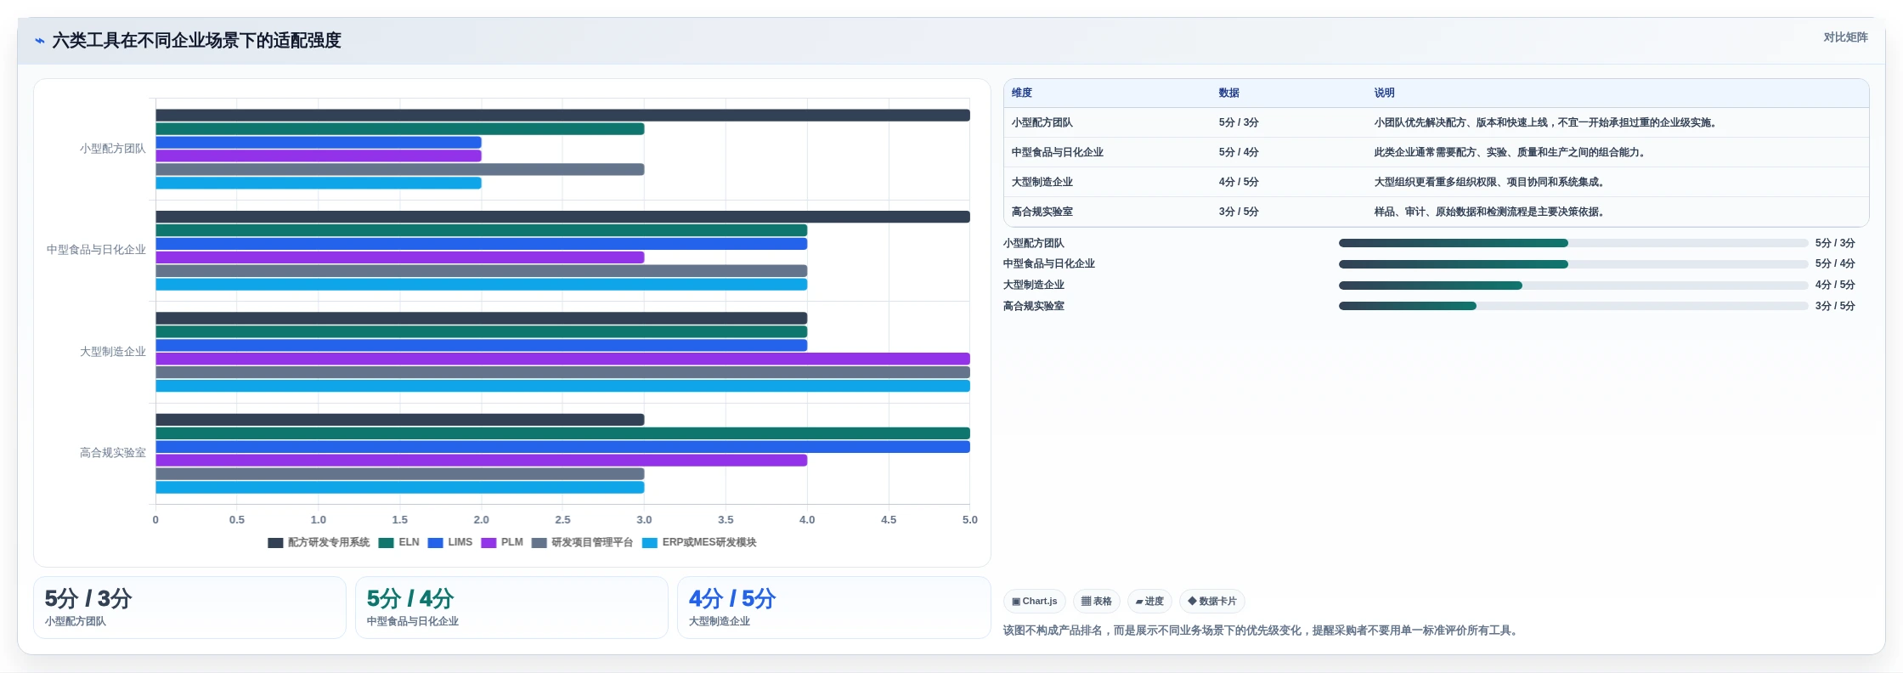Image resolution: width=1903 pixels, height=673 pixels.
Task: Click the 小型配方团队 table row name
Action: coord(1042,123)
